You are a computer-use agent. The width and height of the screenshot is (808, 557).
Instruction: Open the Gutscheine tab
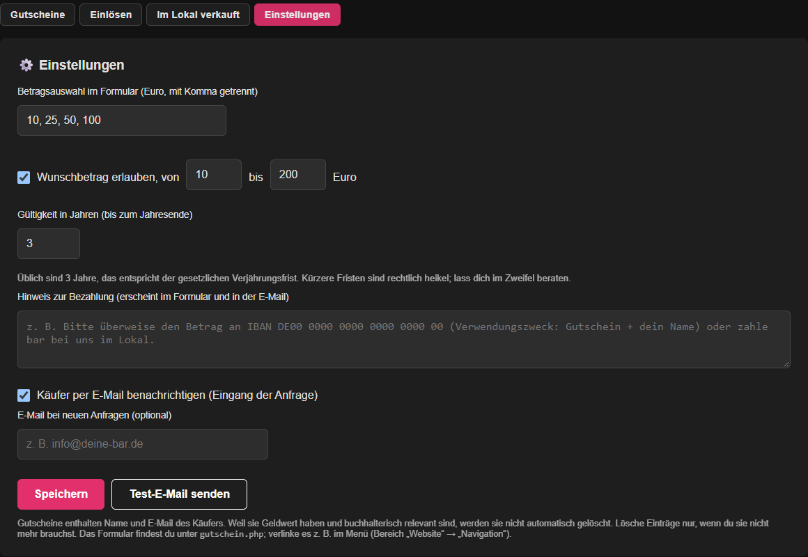click(38, 15)
